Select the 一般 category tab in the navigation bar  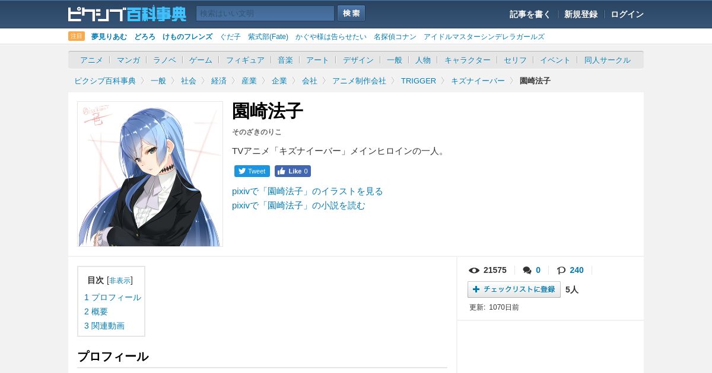(x=395, y=60)
